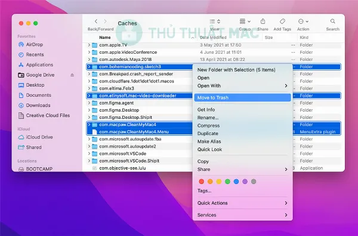Apply the yellow tag color

219,182
